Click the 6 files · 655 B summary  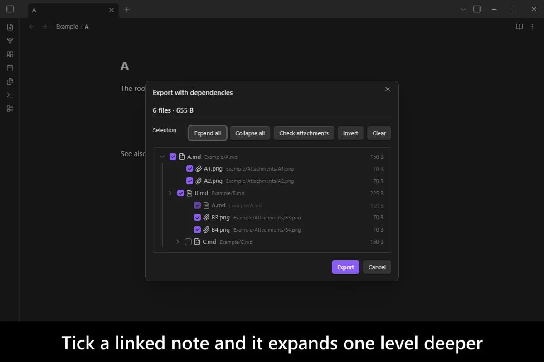[173, 110]
